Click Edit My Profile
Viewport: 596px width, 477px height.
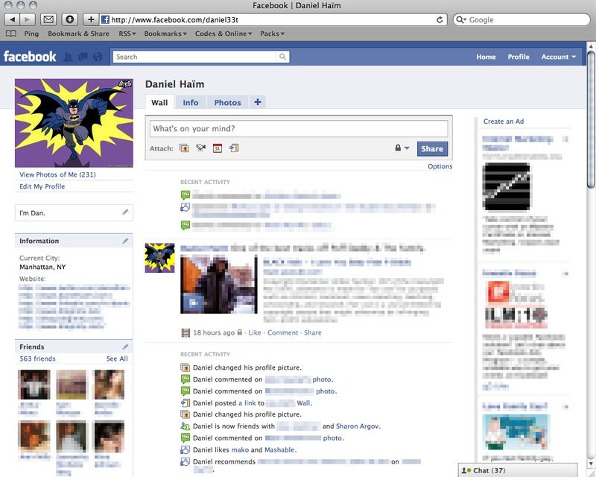coord(42,186)
